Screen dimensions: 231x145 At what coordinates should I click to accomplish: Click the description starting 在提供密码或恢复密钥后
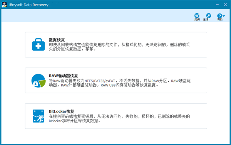(x=119, y=119)
